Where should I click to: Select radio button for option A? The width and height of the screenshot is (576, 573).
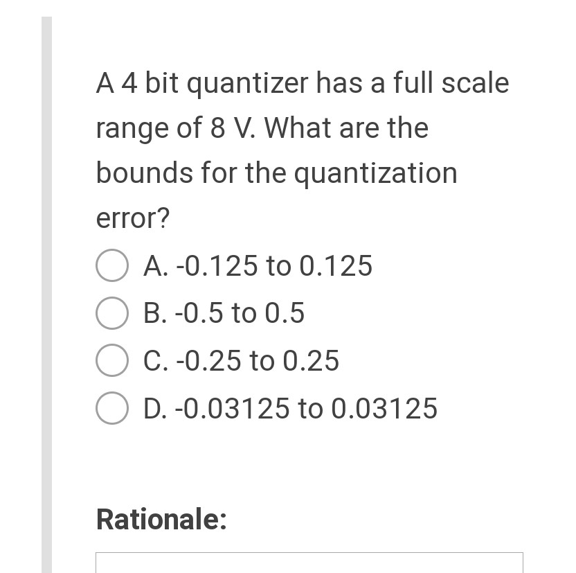click(111, 265)
